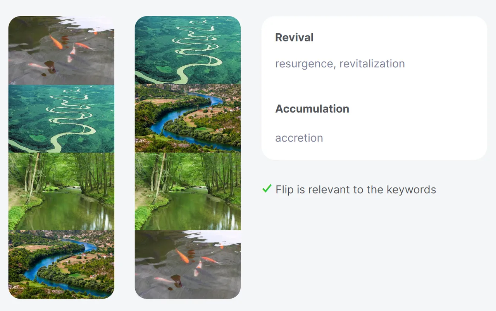This screenshot has height=311, width=496.
Task: Click orange koi fish in left flip
Action: (x=56, y=42)
